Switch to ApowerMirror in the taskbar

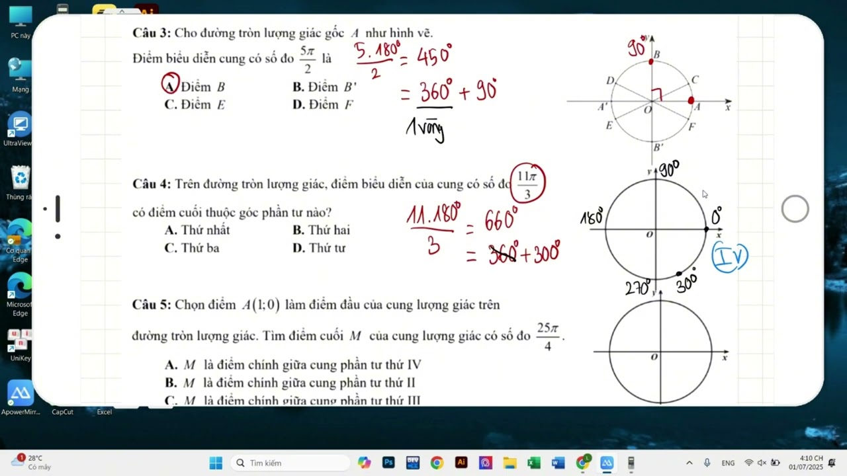(x=607, y=463)
